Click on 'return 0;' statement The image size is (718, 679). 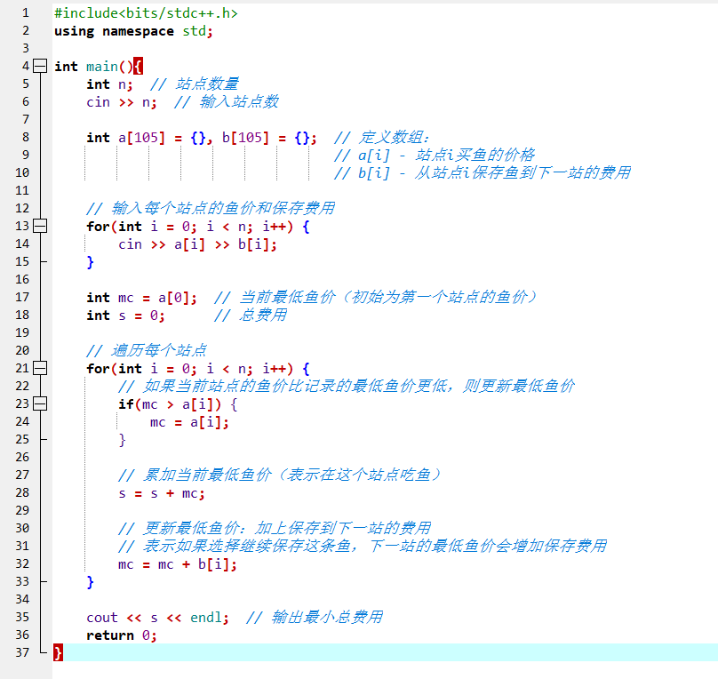pyautogui.click(x=122, y=635)
